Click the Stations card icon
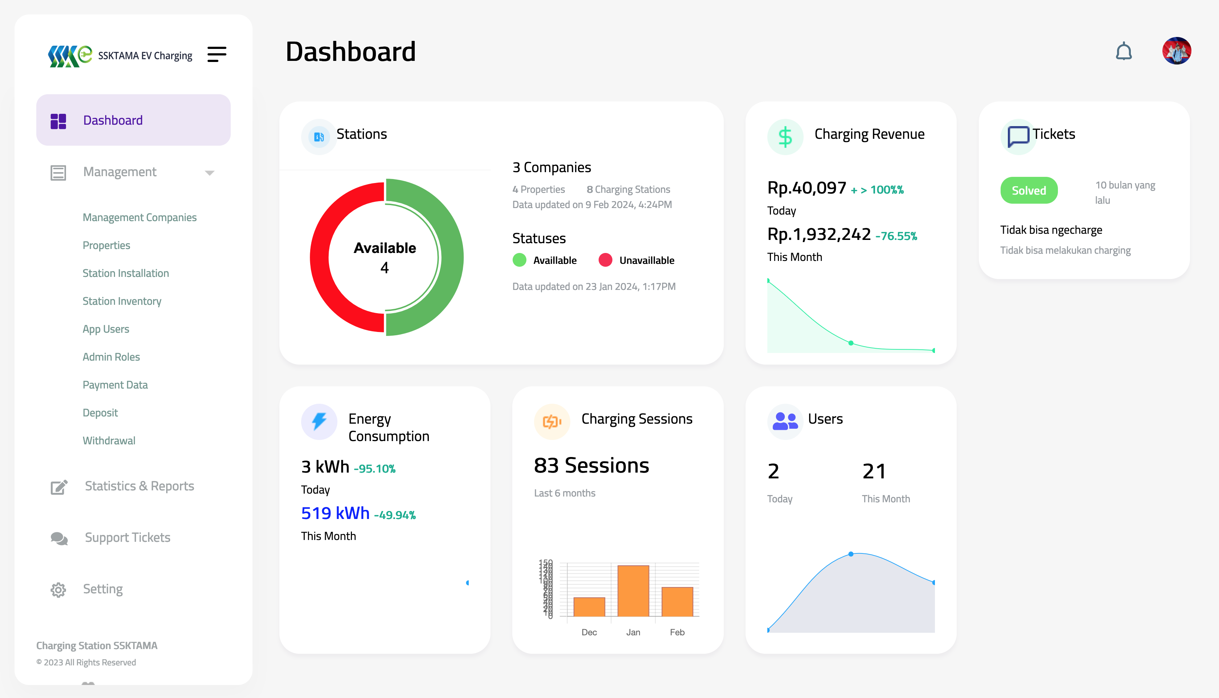 coord(319,137)
